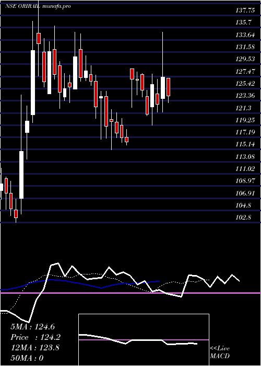This screenshot has width=261, height=366.
Task: Click the 121.3 price axis label
Action: point(244,108)
